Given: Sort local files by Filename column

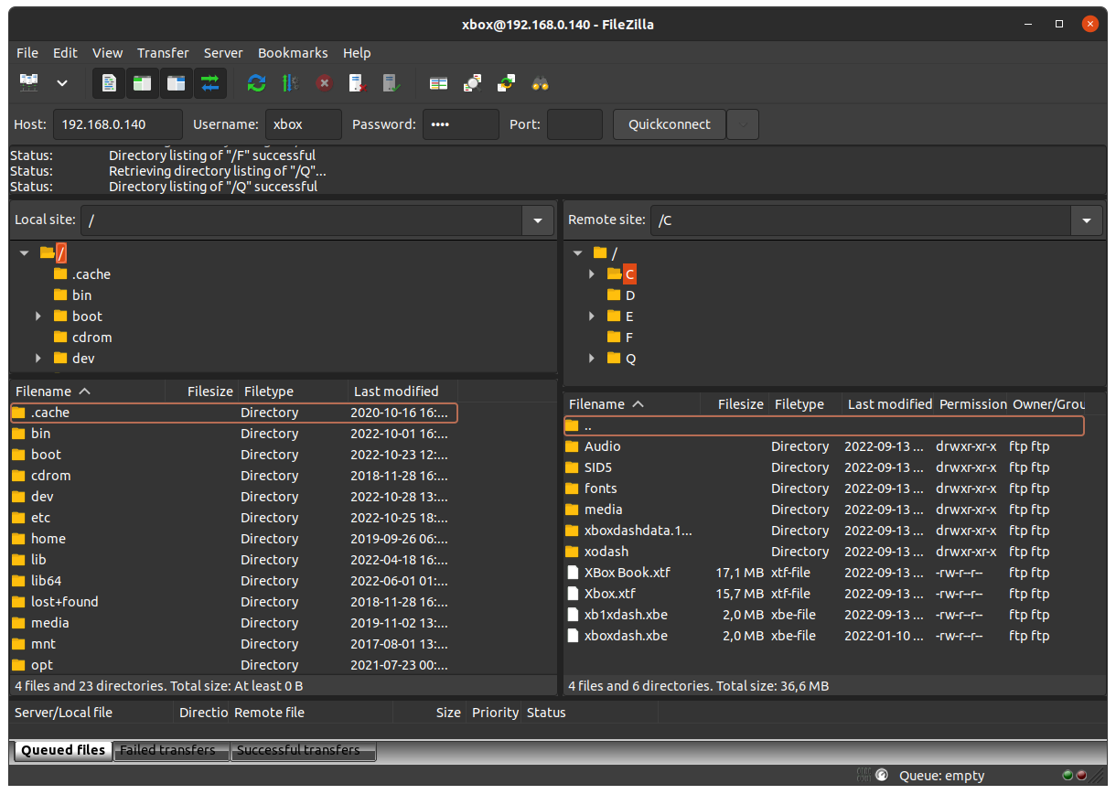Looking at the screenshot, I should [x=88, y=392].
